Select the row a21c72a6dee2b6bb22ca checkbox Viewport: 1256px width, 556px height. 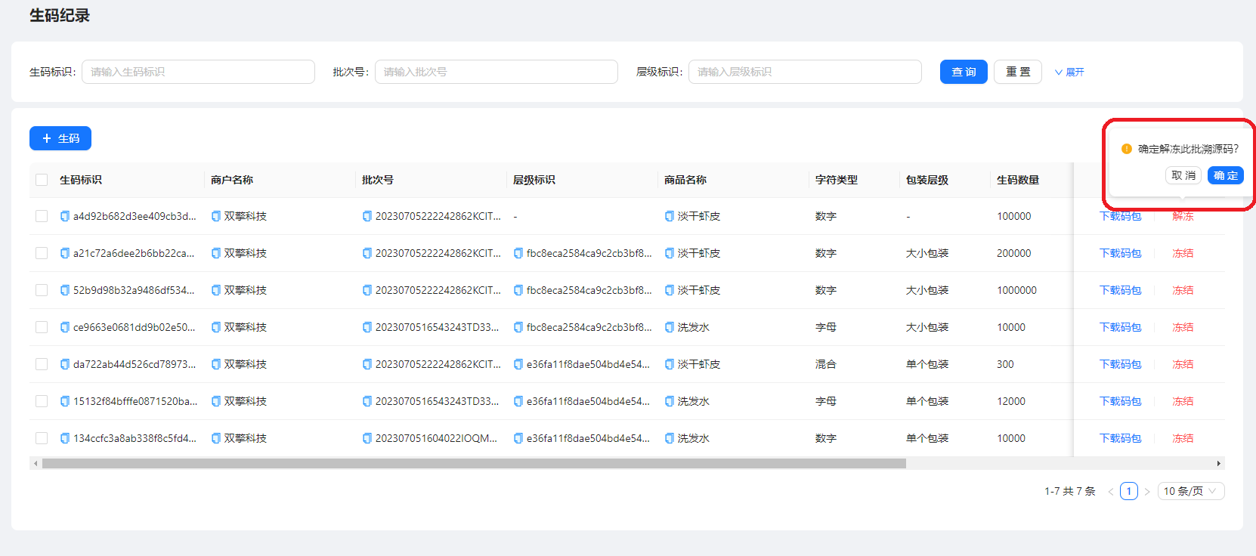coord(42,253)
